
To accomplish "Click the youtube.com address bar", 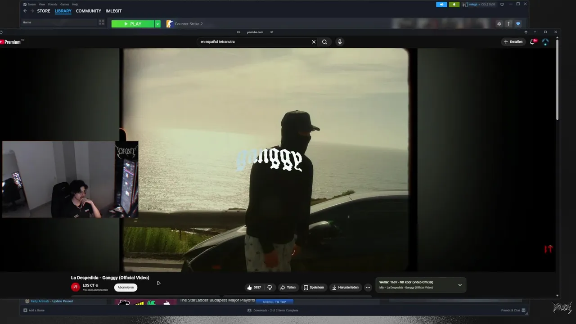I will pyautogui.click(x=255, y=32).
